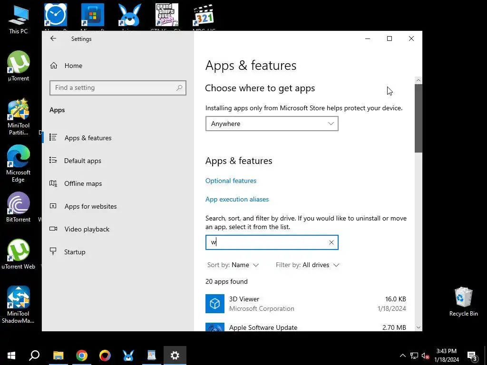Open Settings Home page

(x=73, y=66)
